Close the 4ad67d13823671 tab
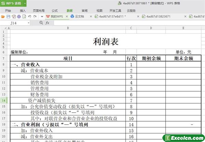Image resolution: width=205 pixels, height=142 pixels. (x=185, y=17)
